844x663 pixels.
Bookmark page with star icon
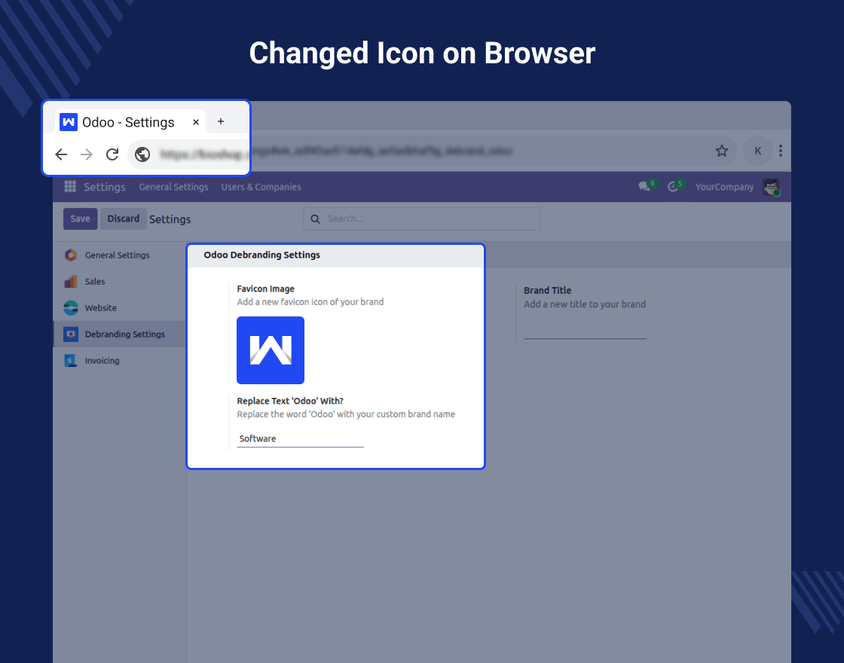click(722, 151)
